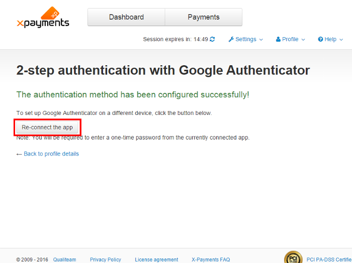Go back to profile details link
The height and width of the screenshot is (263, 352).
51,154
